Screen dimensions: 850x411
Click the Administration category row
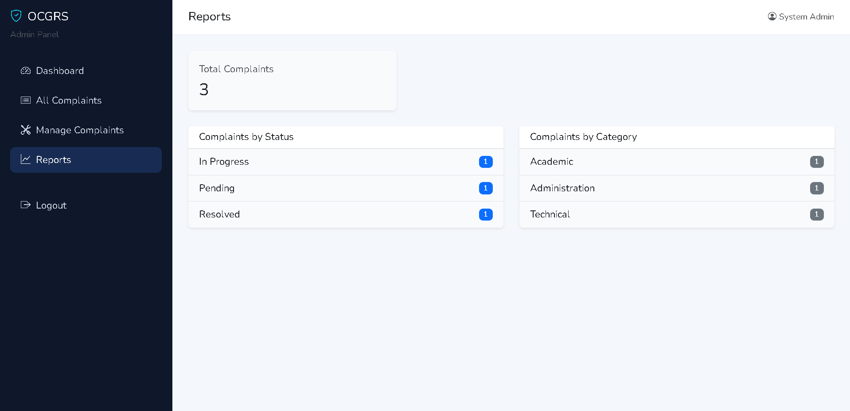tap(677, 188)
